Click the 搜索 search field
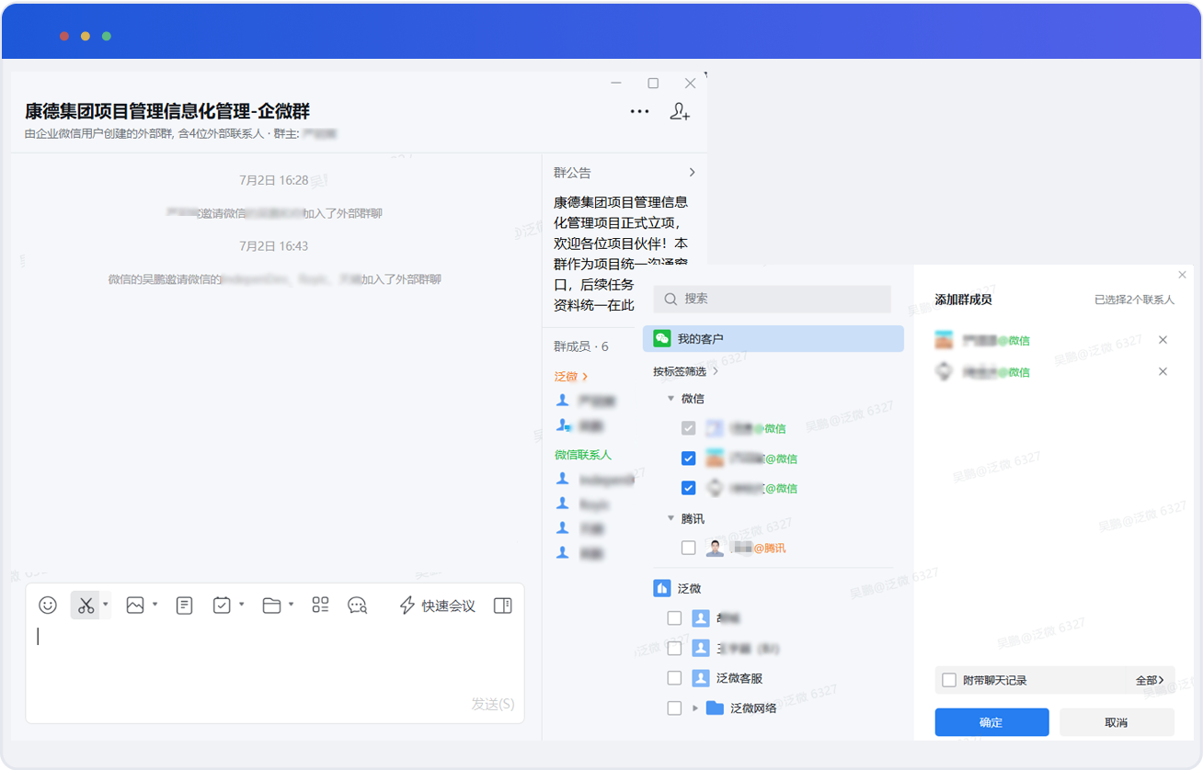The height and width of the screenshot is (770, 1203). coord(773,299)
